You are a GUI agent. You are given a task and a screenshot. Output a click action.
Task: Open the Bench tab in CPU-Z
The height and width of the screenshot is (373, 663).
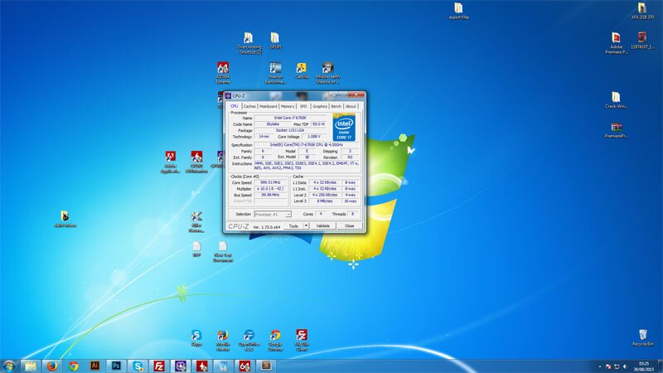336,106
